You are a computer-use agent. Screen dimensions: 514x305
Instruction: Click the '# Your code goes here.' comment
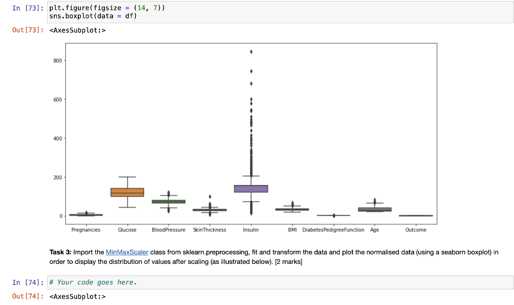click(93, 282)
